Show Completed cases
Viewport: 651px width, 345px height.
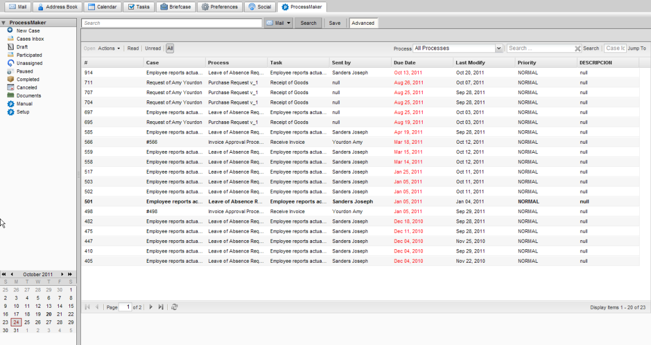coord(28,79)
